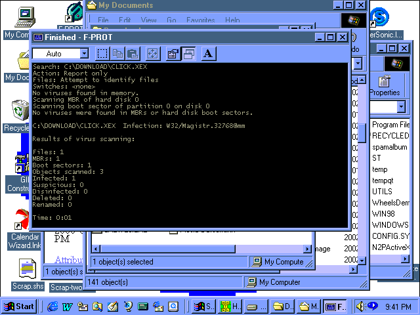
Task: Switch to F-PROT taskbar button
Action: coord(335,306)
